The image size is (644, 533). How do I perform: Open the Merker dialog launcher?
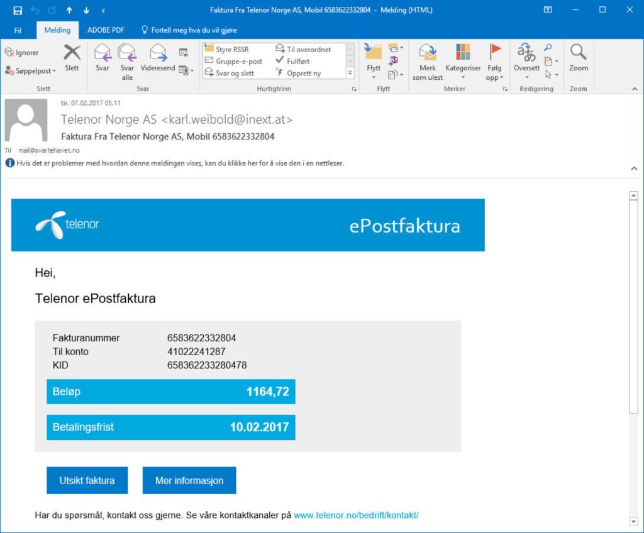point(505,89)
